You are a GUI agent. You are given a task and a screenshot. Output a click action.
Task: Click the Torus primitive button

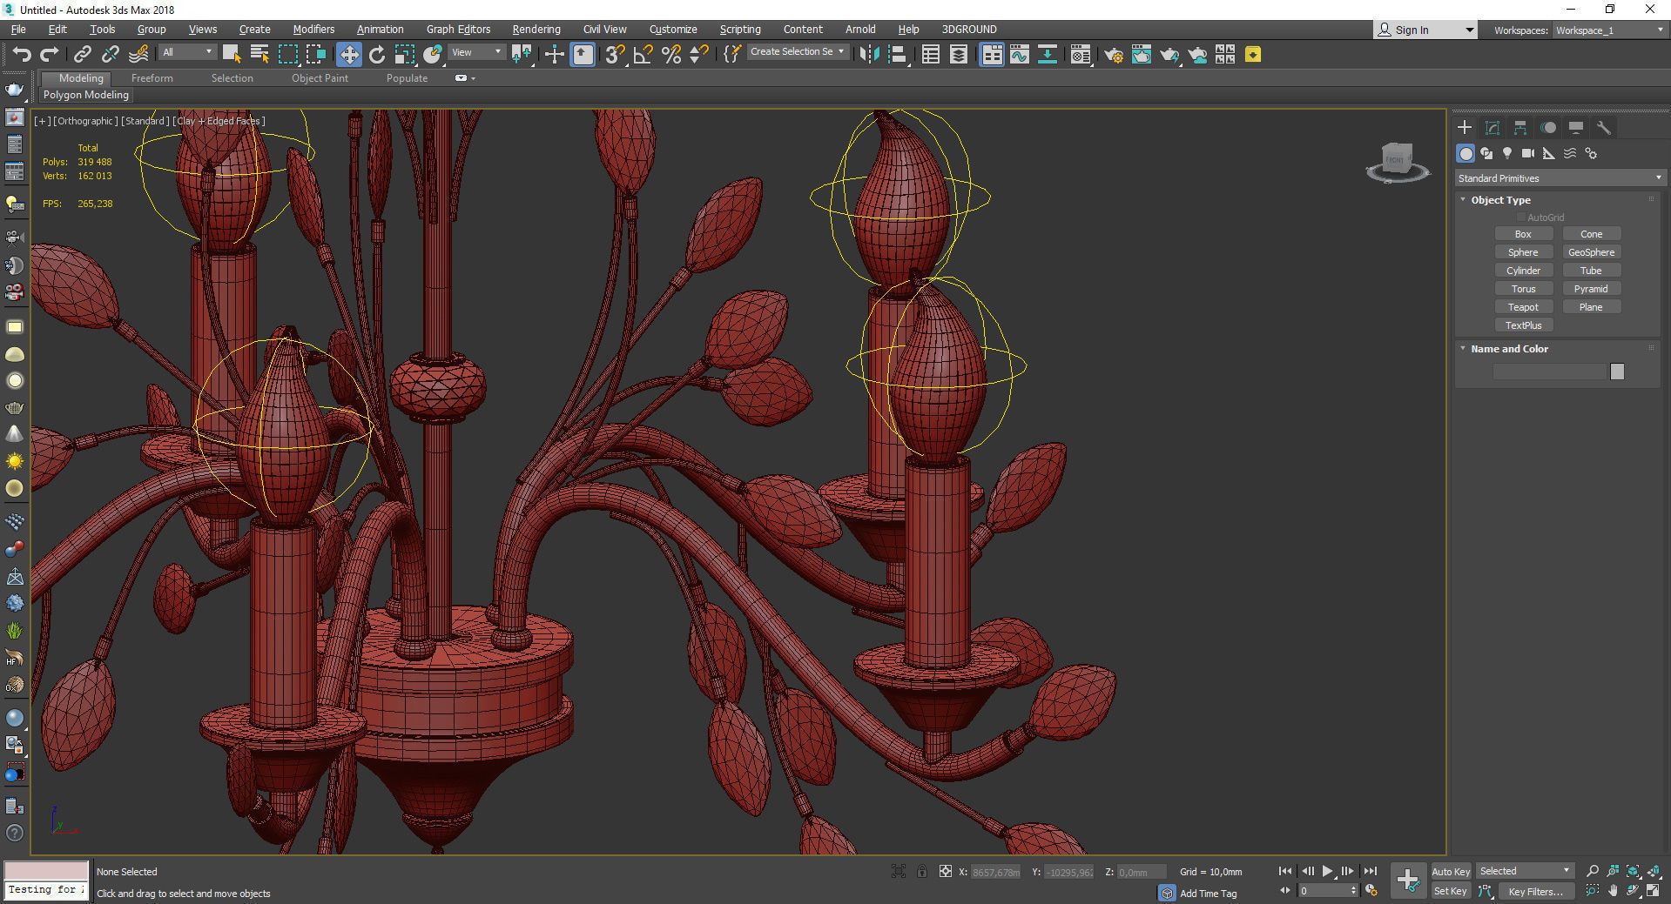point(1523,289)
